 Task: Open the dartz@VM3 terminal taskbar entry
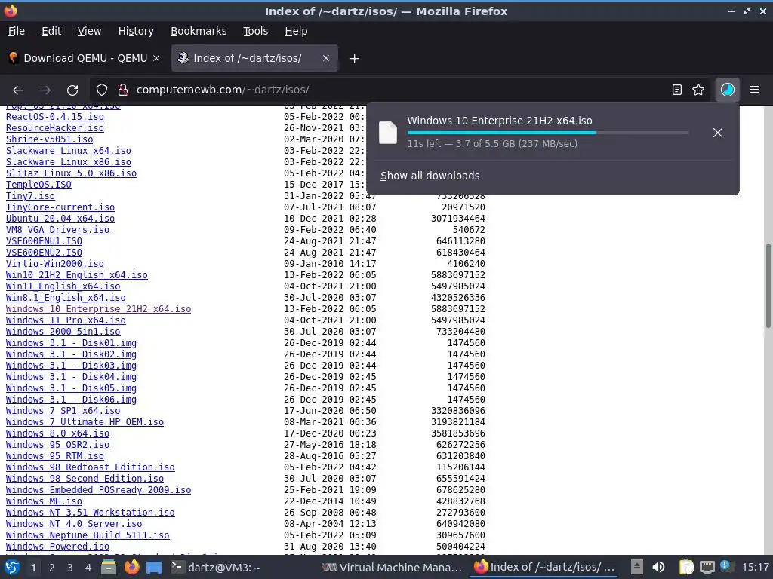pyautogui.click(x=215, y=567)
